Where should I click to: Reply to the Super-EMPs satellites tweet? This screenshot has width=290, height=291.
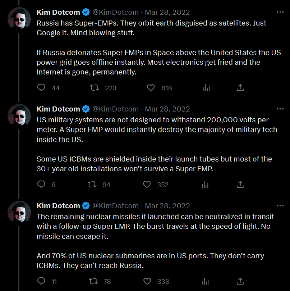41,88
